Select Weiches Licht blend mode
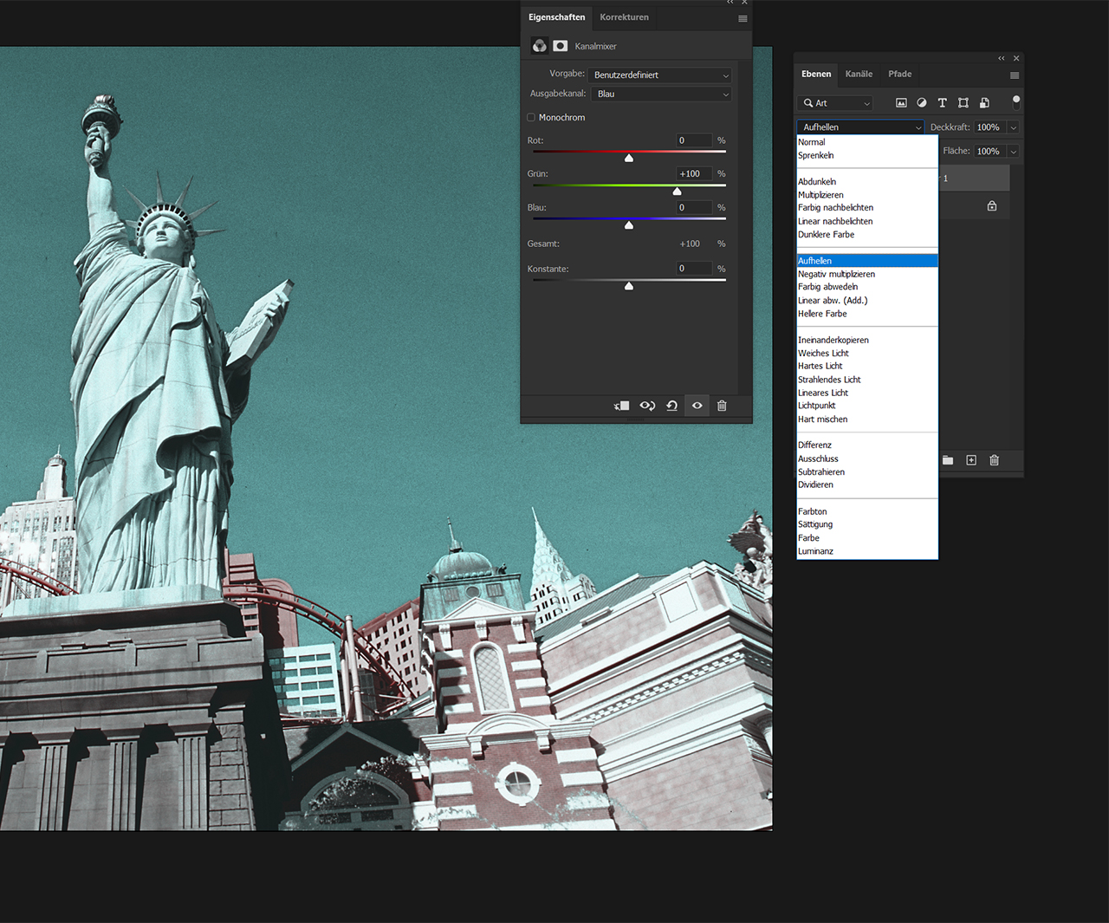1109x923 pixels. tap(823, 354)
